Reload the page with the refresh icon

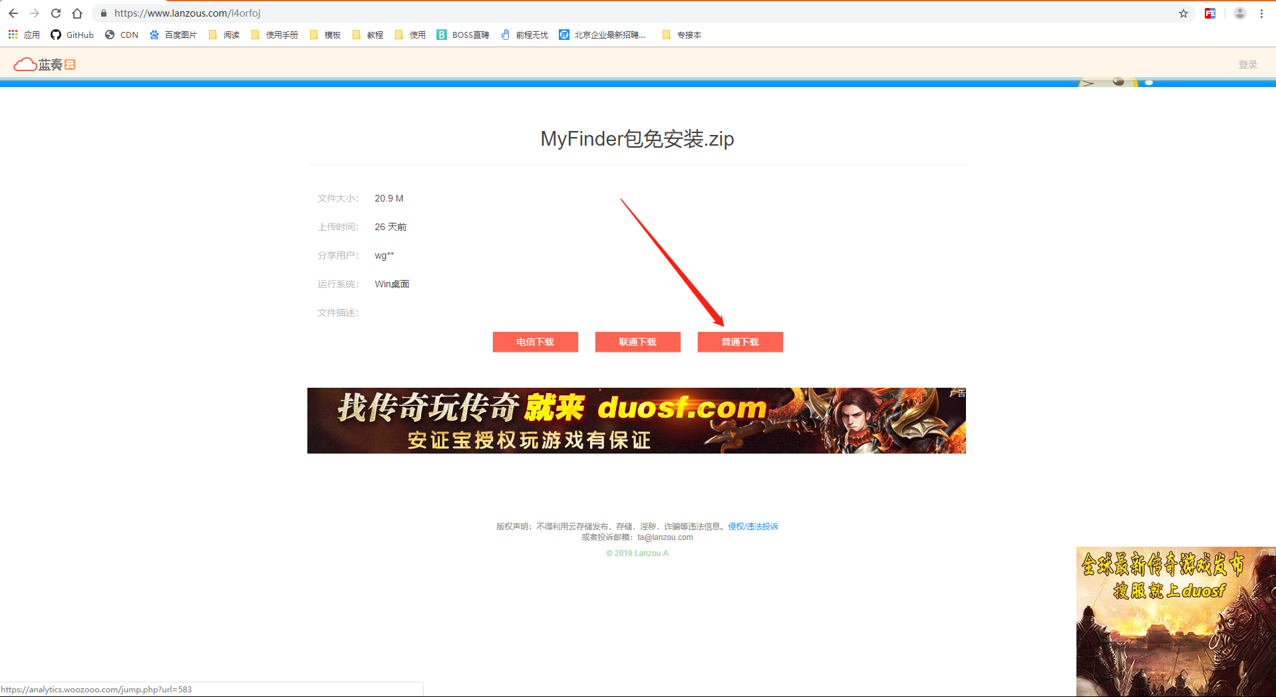tap(56, 13)
